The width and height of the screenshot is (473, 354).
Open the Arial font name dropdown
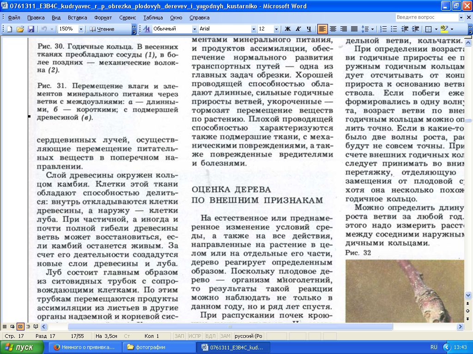253,29
